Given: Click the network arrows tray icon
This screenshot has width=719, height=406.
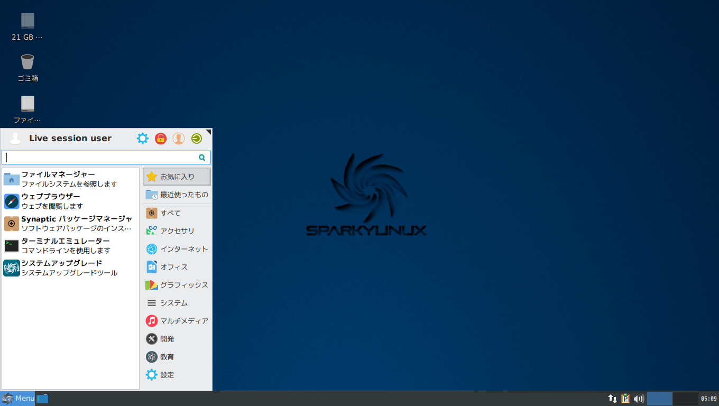Looking at the screenshot, I should pyautogui.click(x=613, y=399).
